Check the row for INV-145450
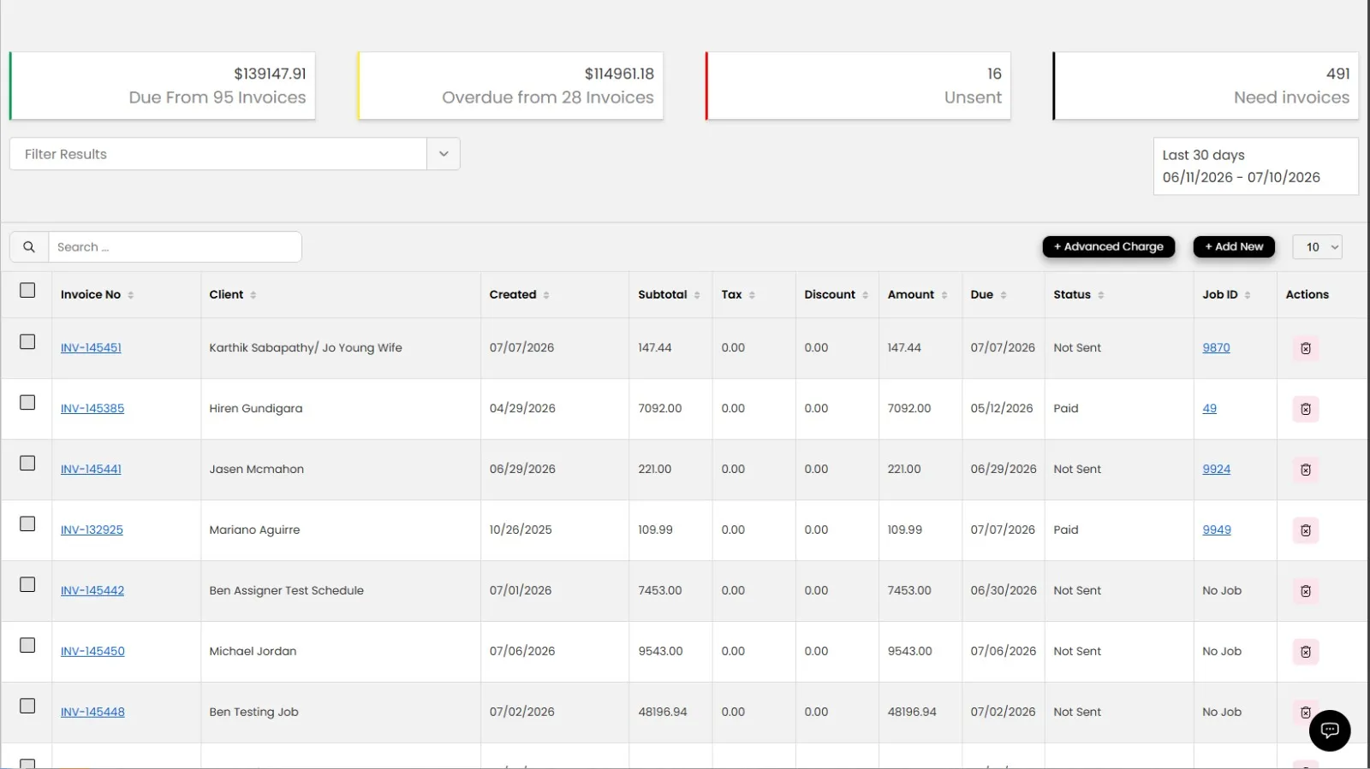The width and height of the screenshot is (1370, 769). click(x=27, y=646)
